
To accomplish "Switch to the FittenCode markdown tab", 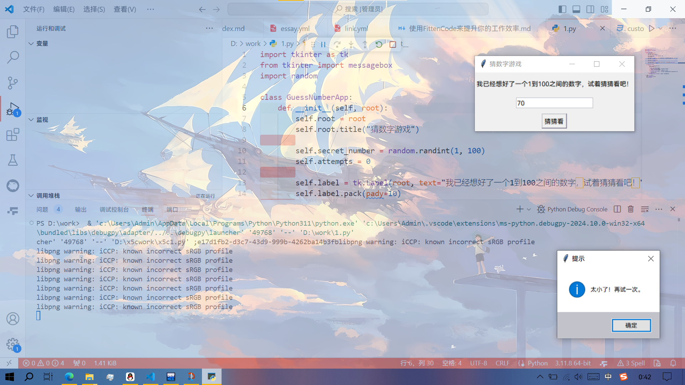I will coord(469,29).
